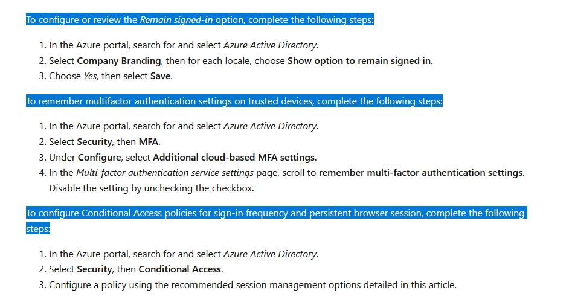Viewport: 572px width, 302px height.
Task: Click the bold 'Save' word
Action: pos(161,76)
